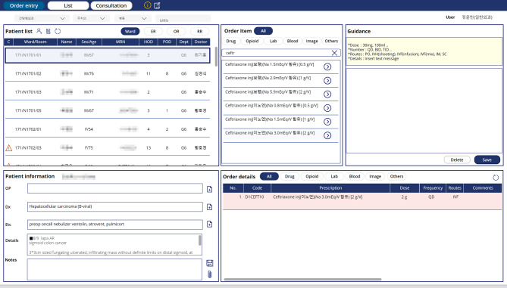The image size is (507, 288).
Task: Add Ceftriaxone Na 3.0mEq/V 2 g/V arrow
Action: coord(327,135)
